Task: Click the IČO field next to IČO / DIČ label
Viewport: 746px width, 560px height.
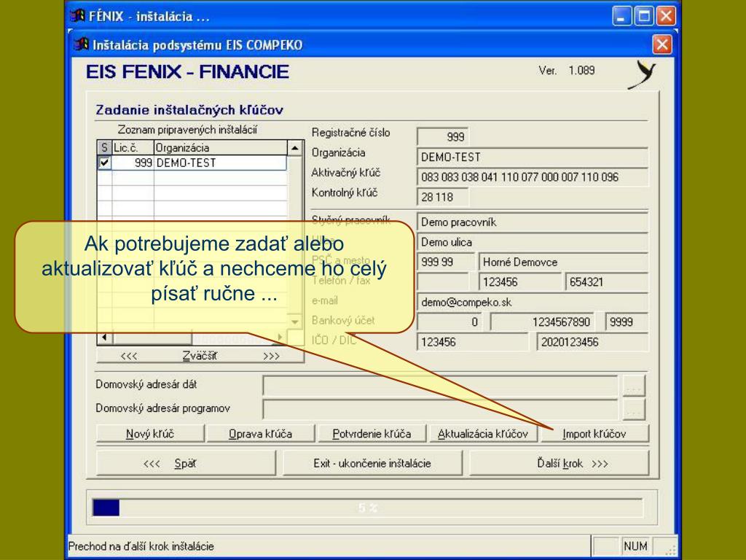Action: [x=472, y=342]
